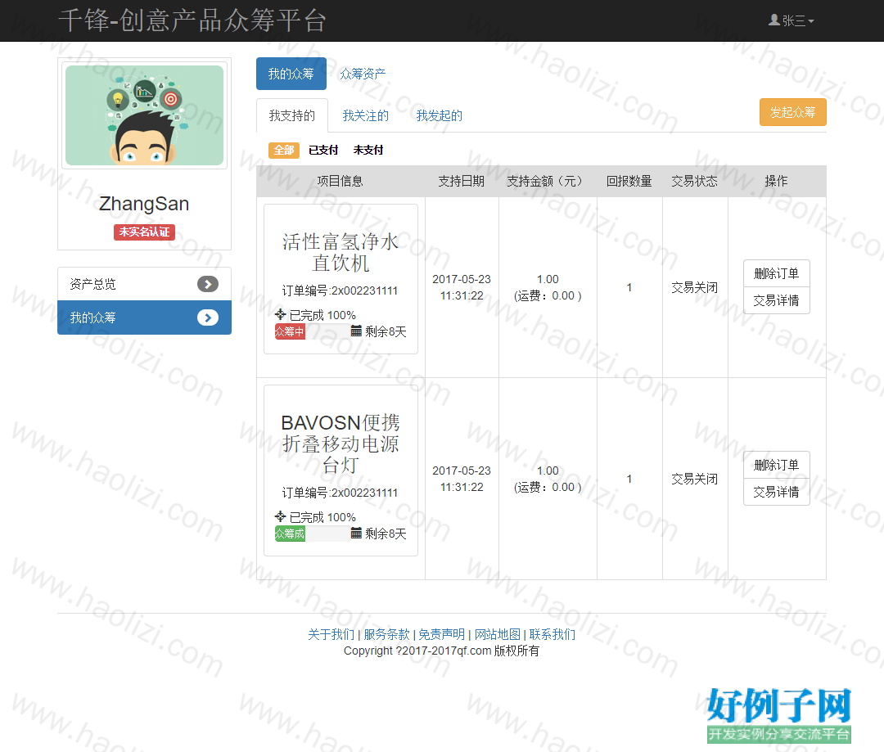
Task: Click the chevron icon next to 资产总览
Action: pos(207,284)
